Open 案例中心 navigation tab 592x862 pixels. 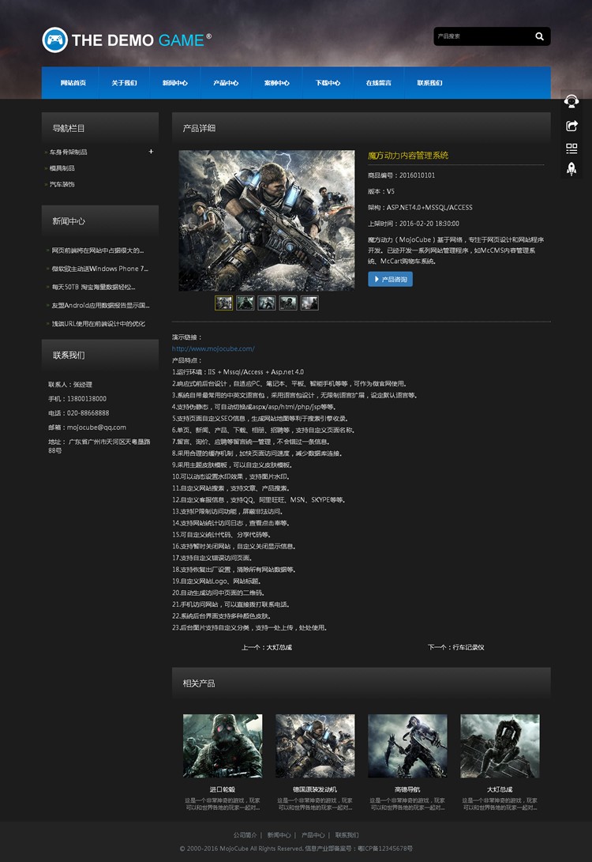[276, 83]
